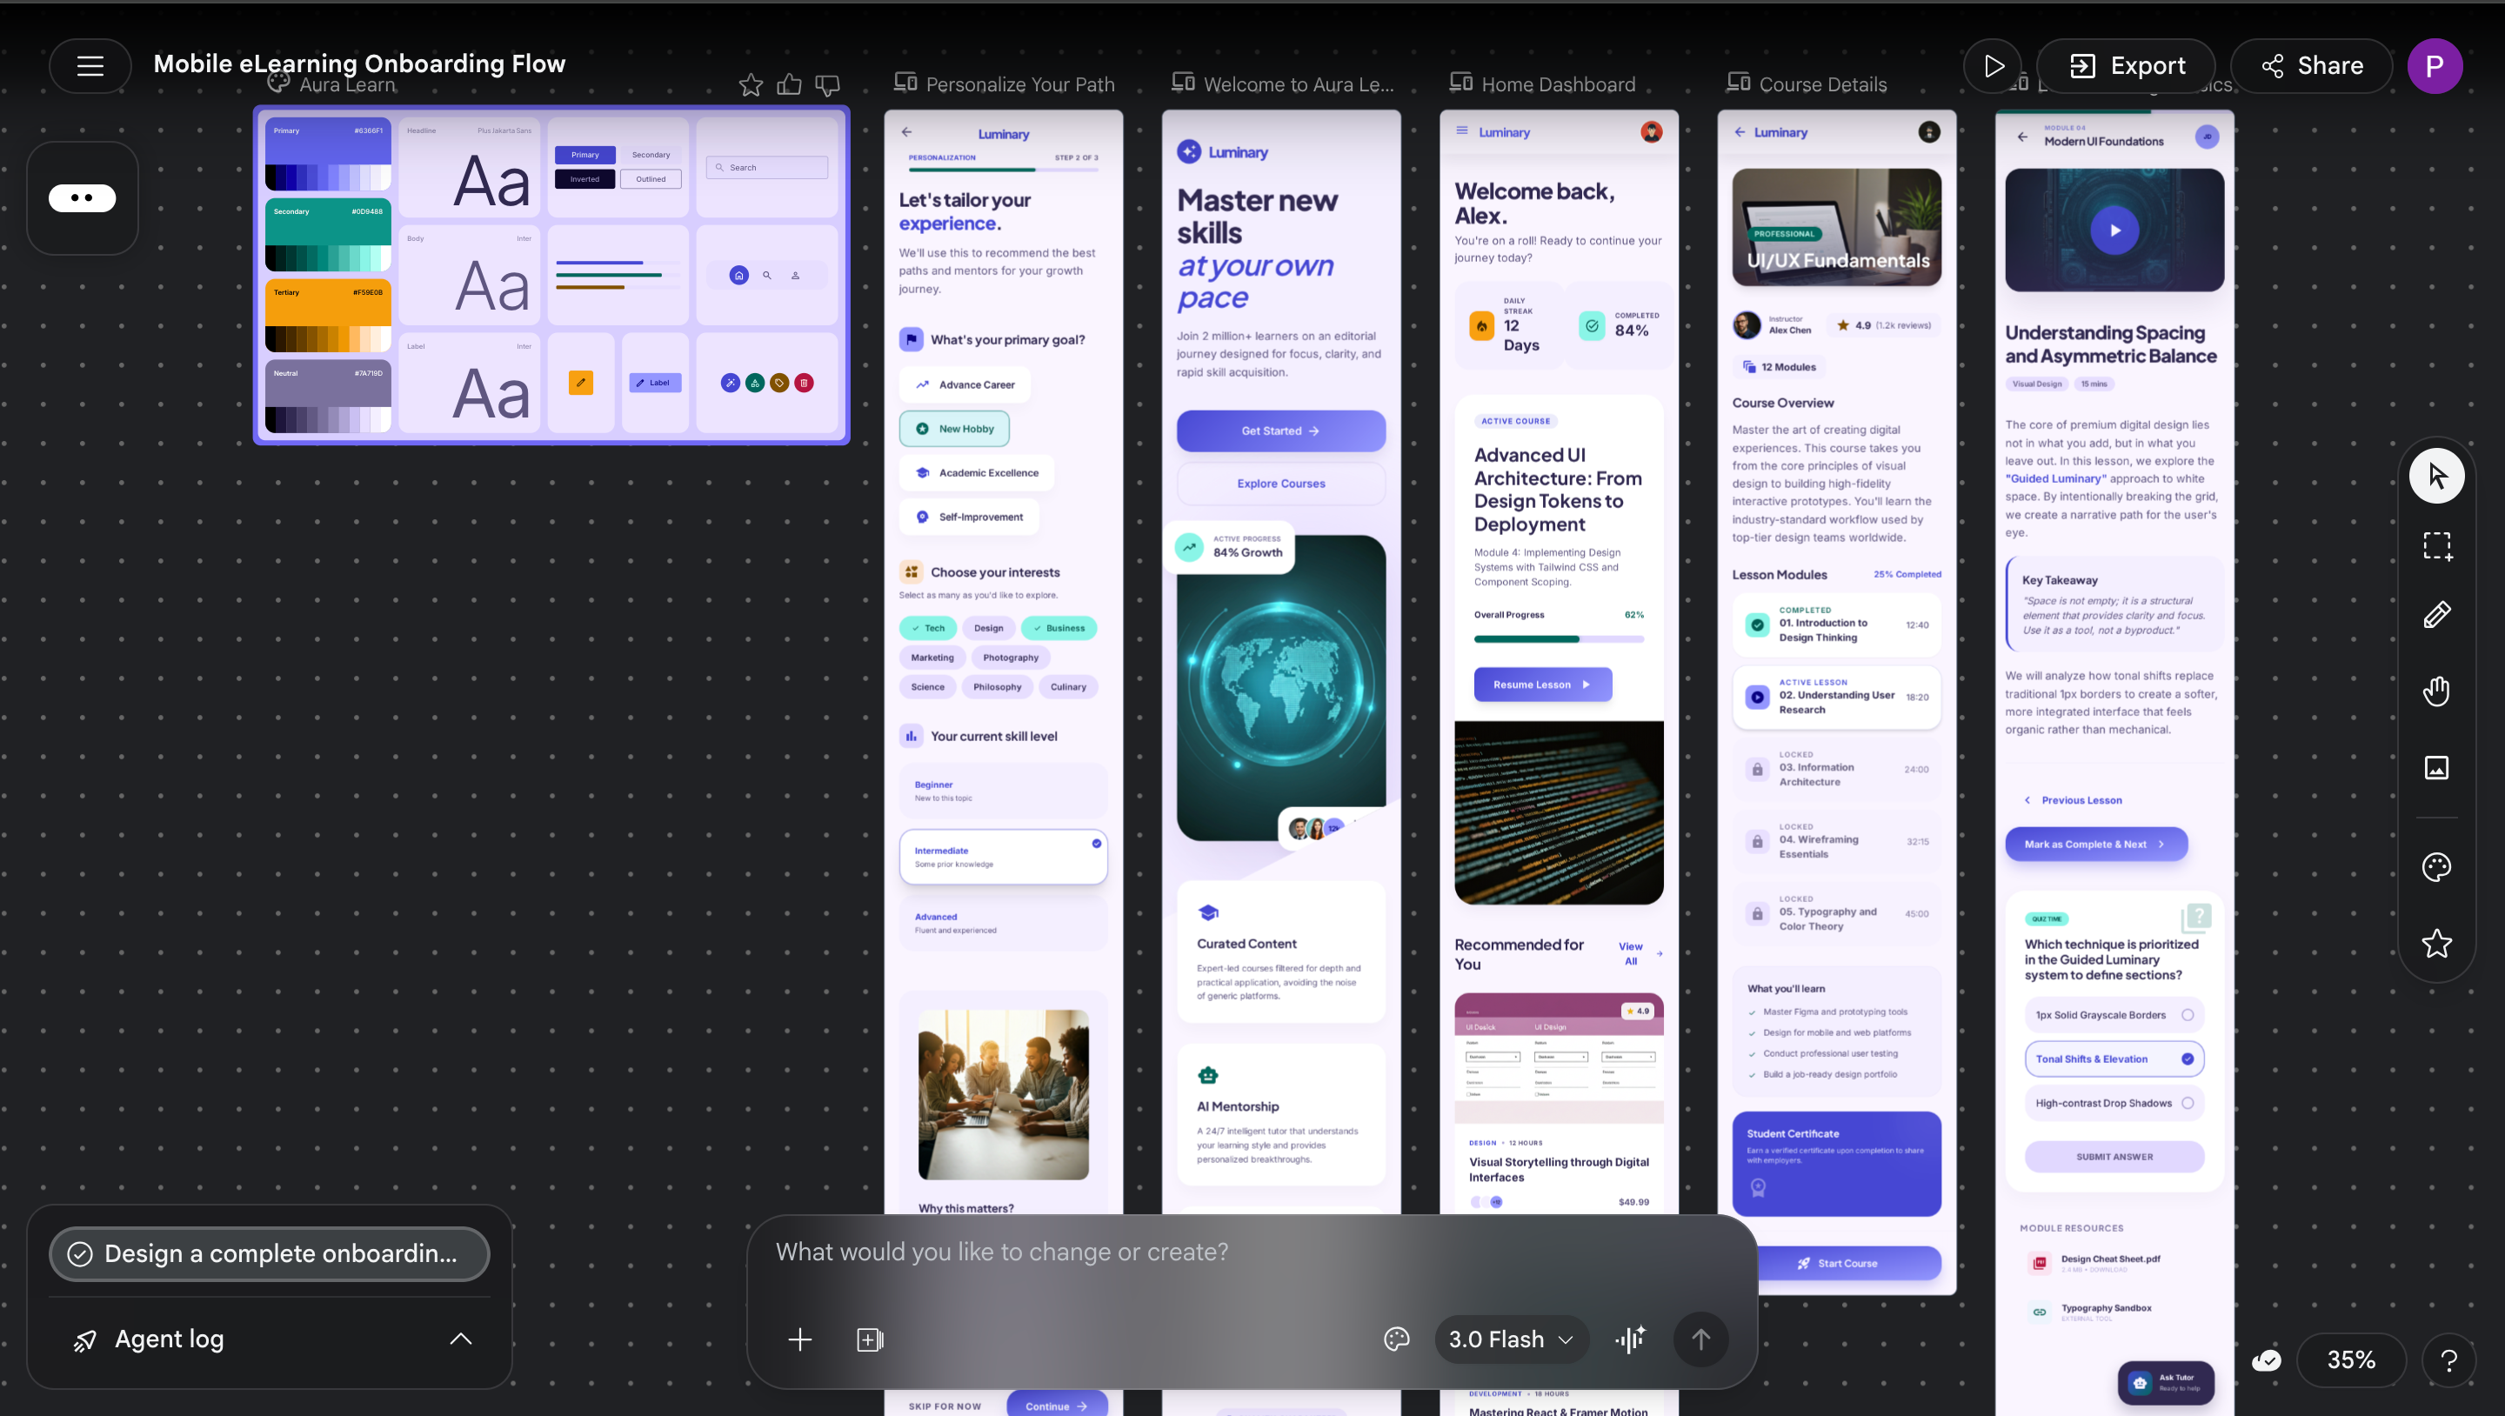Click the send arrow up button
2505x1416 pixels.
(x=1700, y=1340)
